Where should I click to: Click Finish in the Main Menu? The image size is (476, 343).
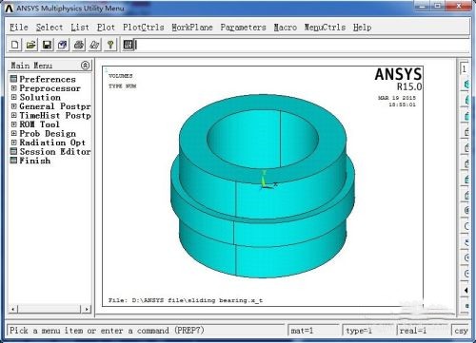click(x=35, y=161)
